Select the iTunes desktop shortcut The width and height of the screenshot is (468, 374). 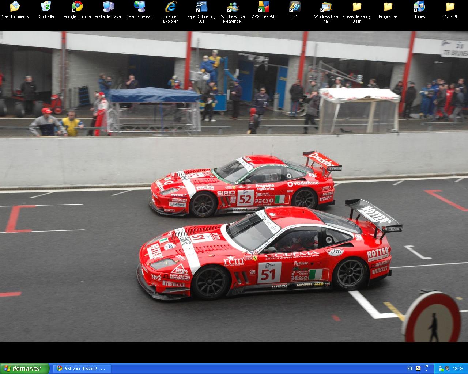(419, 10)
